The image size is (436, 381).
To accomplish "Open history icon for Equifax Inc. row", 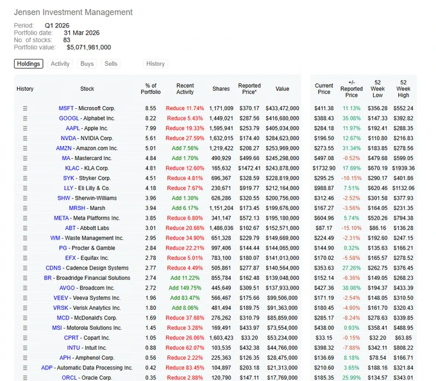I will click(x=25, y=258).
